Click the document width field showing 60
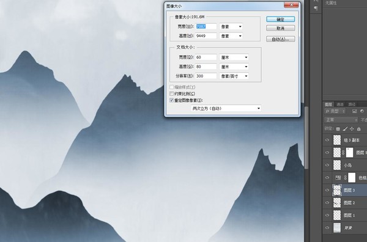Screen dimensions: 367x242 point(206,57)
